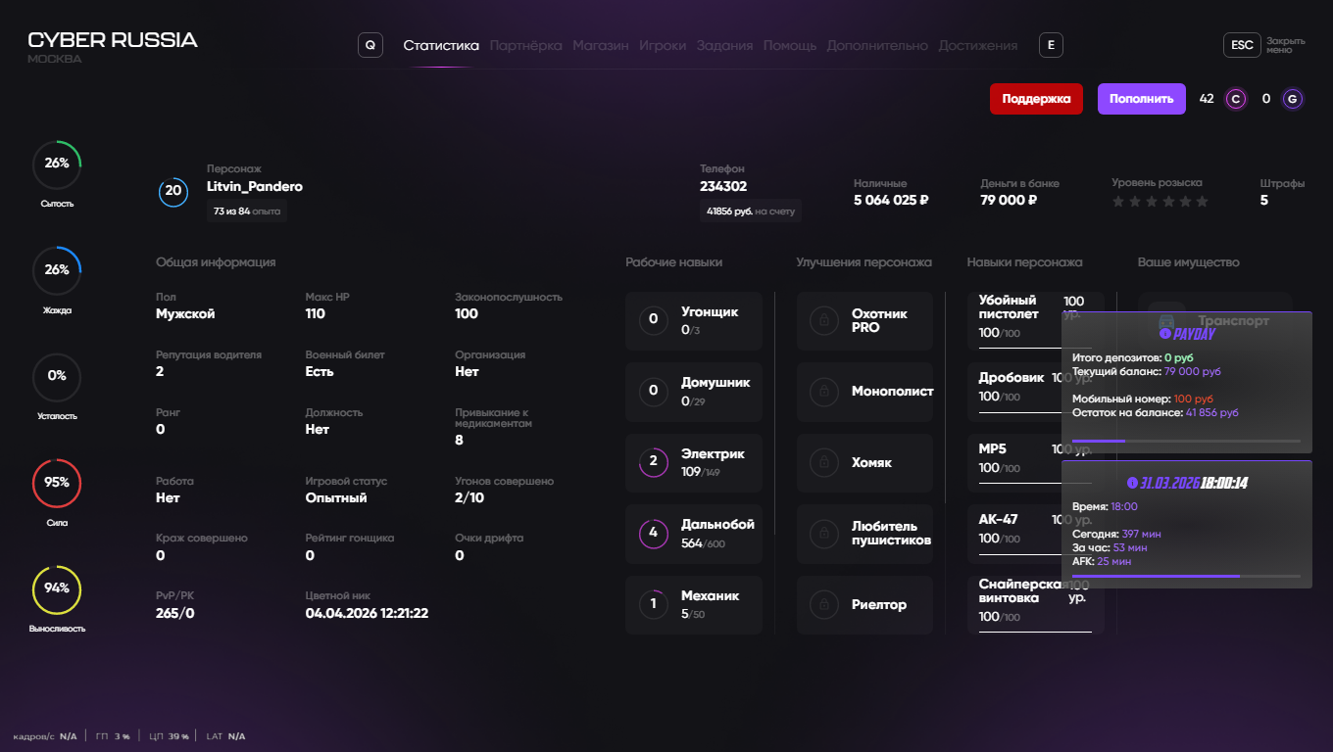Click the Сытость 26% circular indicator

pyautogui.click(x=57, y=164)
